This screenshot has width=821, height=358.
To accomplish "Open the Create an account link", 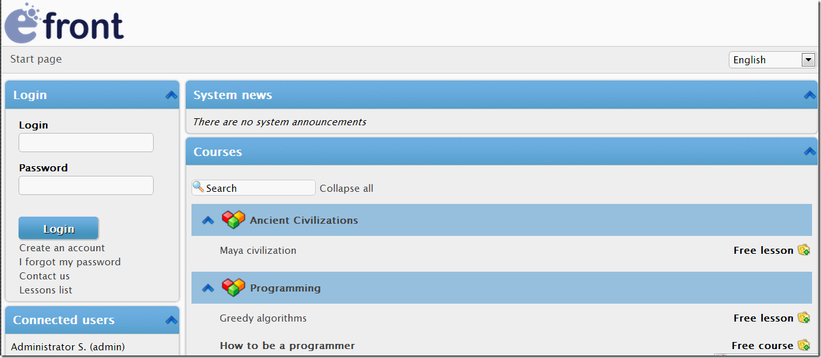I will pos(62,248).
